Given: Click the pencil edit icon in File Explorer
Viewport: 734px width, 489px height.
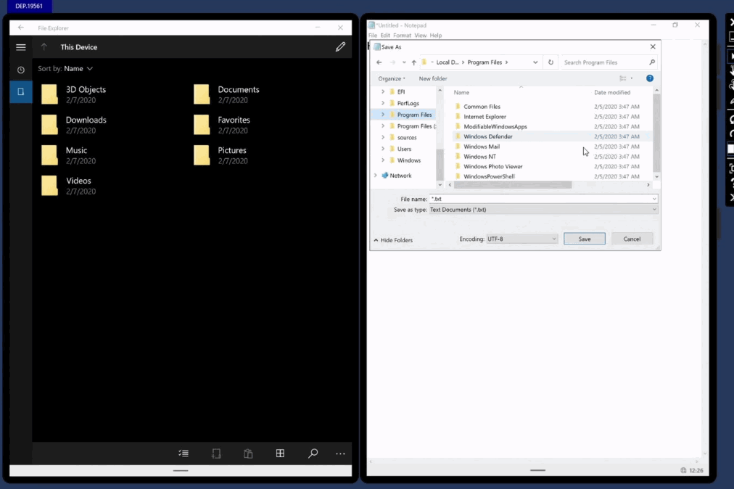Looking at the screenshot, I should (x=340, y=47).
